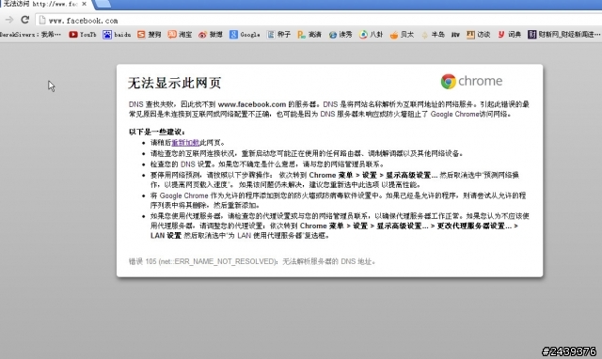Click the LAN 设置 bold text
The width and height of the screenshot is (602, 359).
click(166, 236)
